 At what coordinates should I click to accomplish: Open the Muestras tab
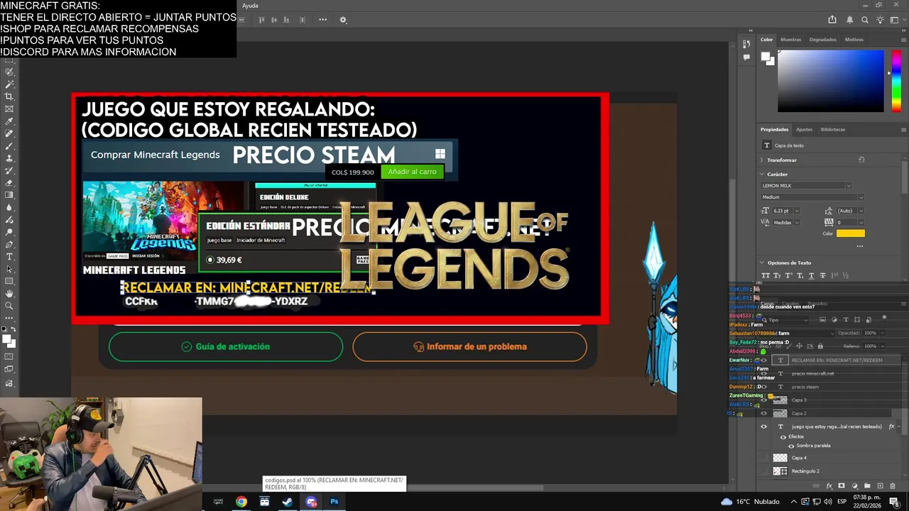(790, 40)
